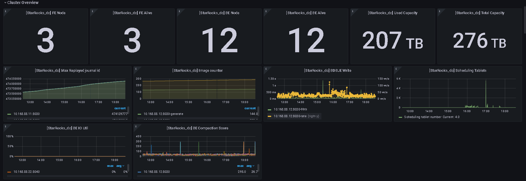Open the BE Compaction Score panel title menu
This screenshot has height=181, width=526.
(x=198, y=128)
